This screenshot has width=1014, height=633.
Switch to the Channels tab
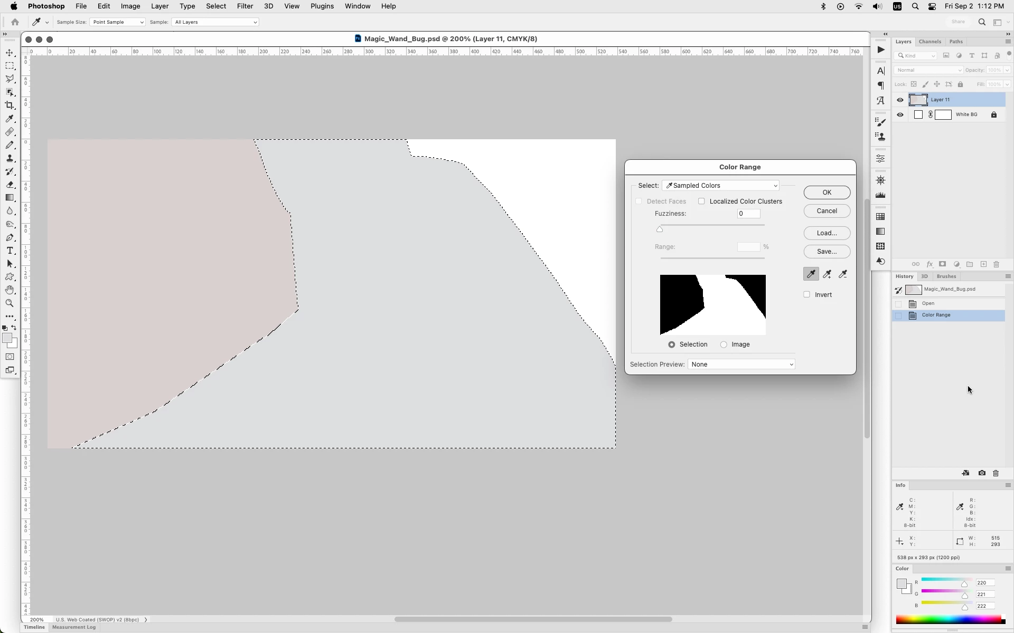929,42
